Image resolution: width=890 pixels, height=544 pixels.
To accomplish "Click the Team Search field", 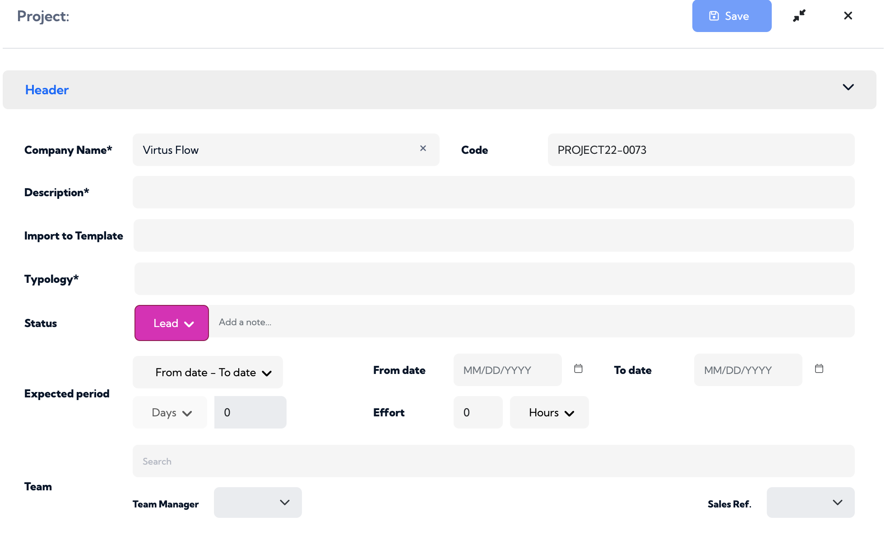I will tap(494, 461).
